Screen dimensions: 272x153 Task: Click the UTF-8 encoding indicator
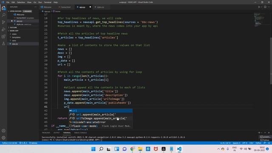tap(245, 143)
